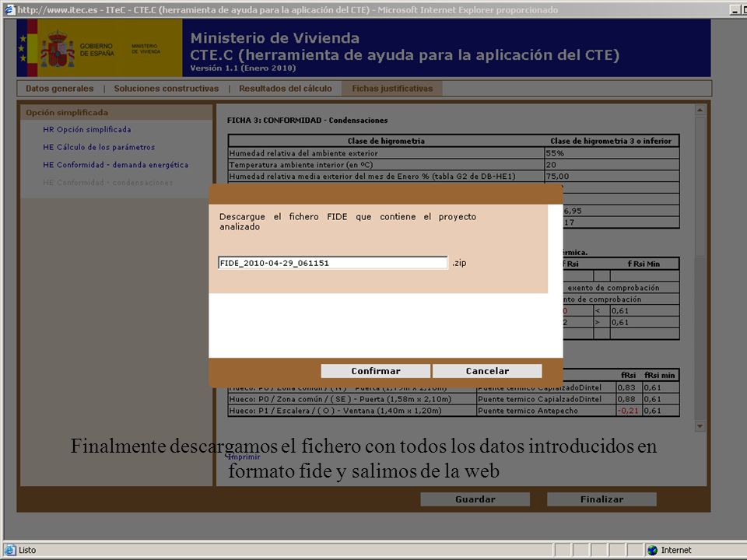747x560 pixels.
Task: Click the 'Clase de higrometria 3 o inferior' header
Action: pos(611,141)
